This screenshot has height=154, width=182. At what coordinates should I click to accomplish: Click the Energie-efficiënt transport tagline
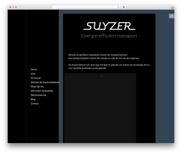click(109, 36)
